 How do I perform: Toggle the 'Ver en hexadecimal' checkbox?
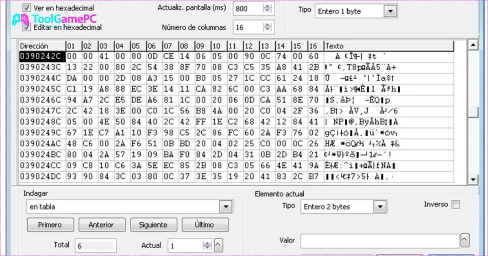pos(27,8)
